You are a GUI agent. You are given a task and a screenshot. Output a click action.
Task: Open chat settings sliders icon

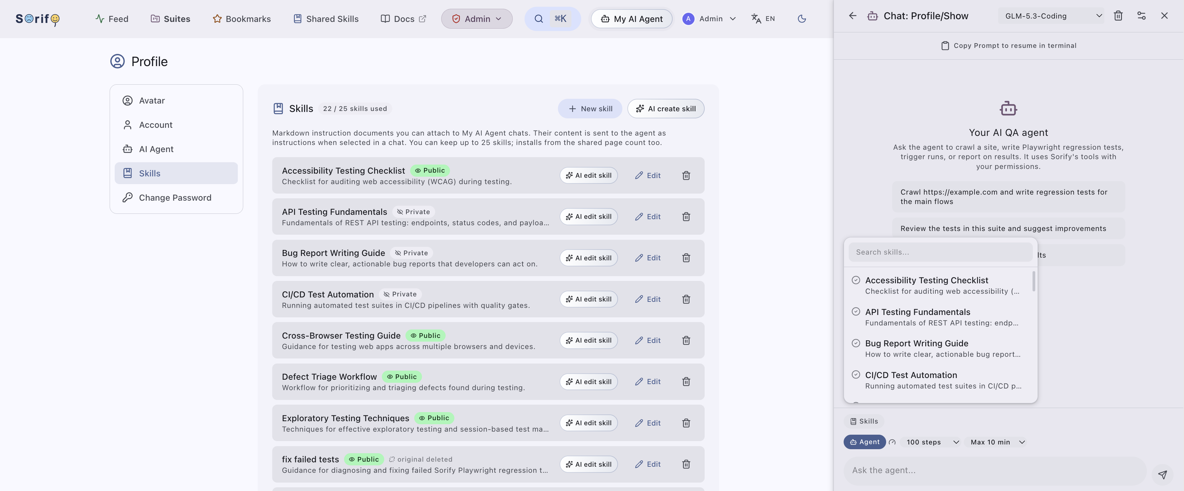pyautogui.click(x=1141, y=16)
